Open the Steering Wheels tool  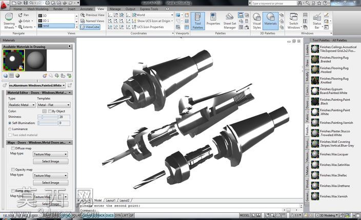pyautogui.click(x=9, y=21)
